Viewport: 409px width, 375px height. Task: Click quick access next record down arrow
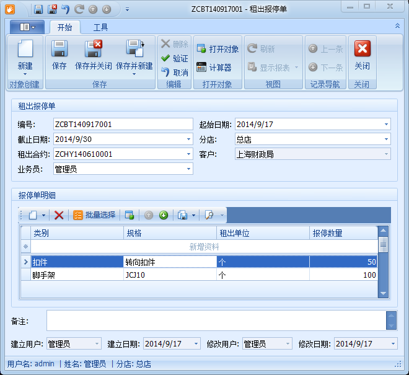107,9
